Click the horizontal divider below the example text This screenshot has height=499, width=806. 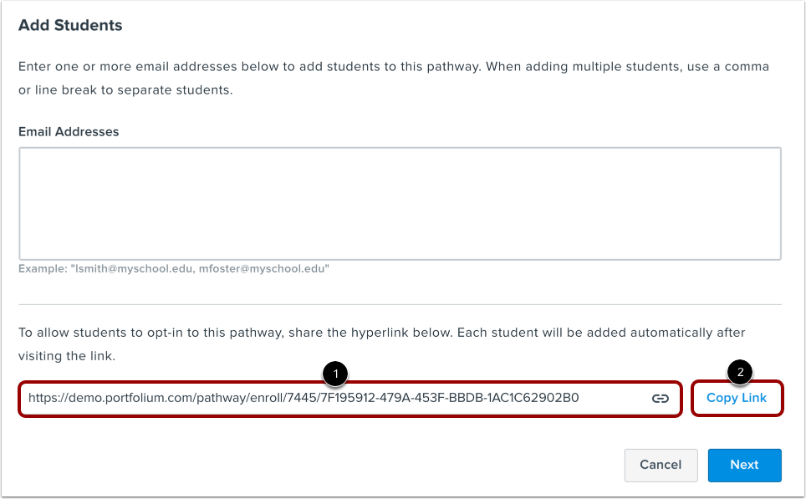(x=400, y=304)
